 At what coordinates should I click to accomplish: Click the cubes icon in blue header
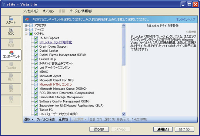pos(27,20)
